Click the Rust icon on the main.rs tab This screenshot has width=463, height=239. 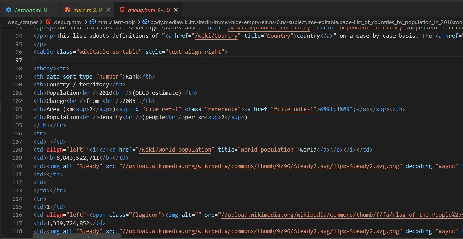click(67, 10)
